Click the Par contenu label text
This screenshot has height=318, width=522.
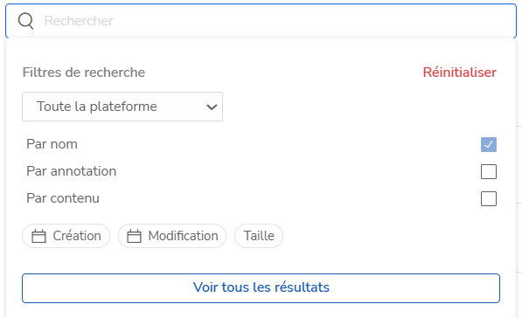click(63, 198)
